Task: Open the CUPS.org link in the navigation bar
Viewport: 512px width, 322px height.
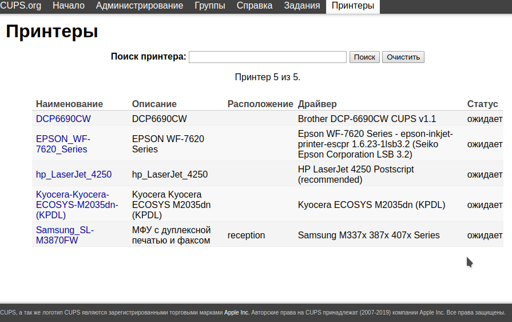Action: tap(21, 6)
